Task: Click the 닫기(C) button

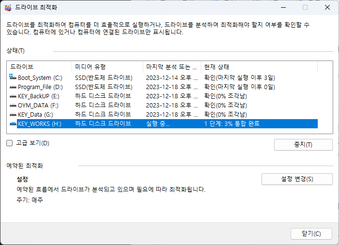Action: pos(311,234)
